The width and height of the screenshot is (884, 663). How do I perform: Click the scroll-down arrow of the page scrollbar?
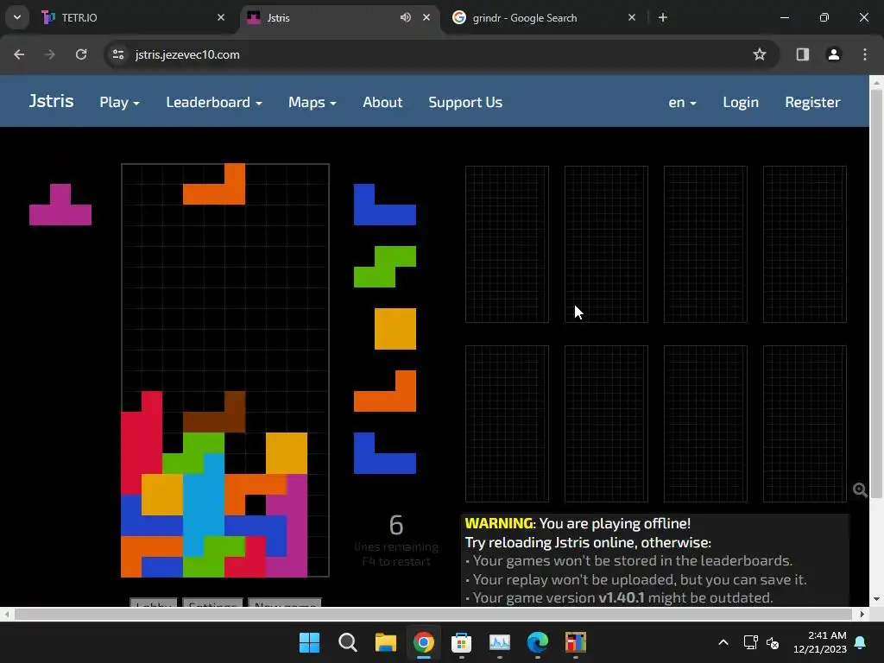877,599
